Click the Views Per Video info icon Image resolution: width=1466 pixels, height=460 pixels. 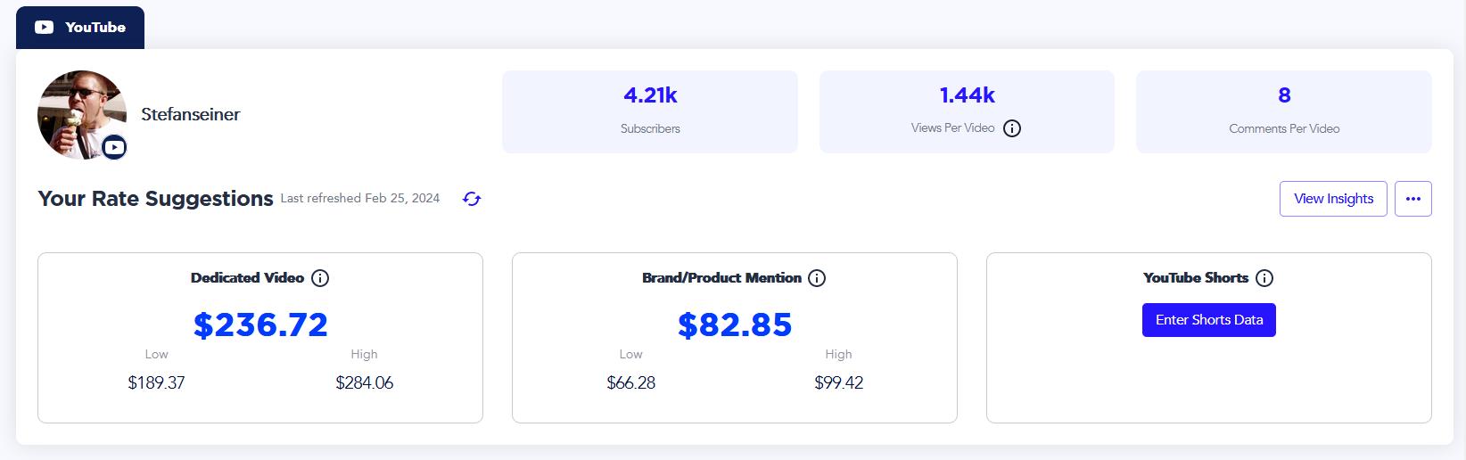click(1012, 128)
